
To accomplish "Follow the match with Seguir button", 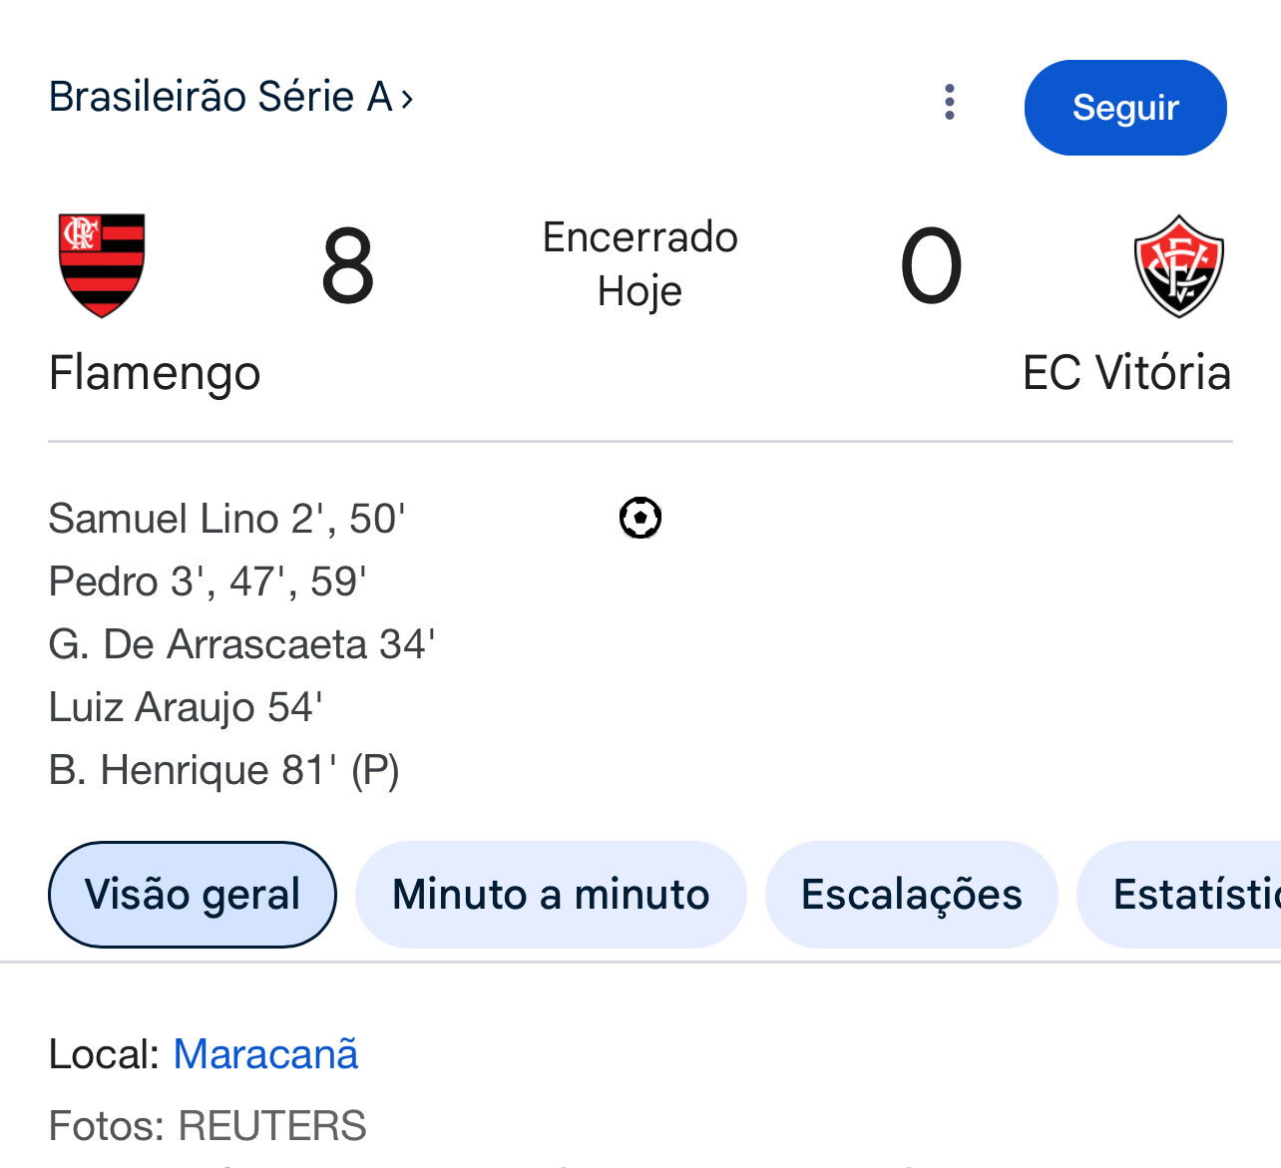I will (x=1125, y=108).
